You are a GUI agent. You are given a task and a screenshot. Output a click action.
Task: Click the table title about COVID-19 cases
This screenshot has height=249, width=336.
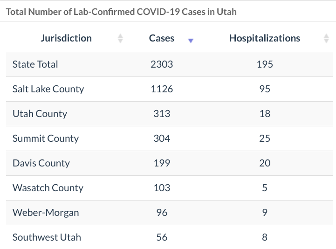(x=121, y=12)
